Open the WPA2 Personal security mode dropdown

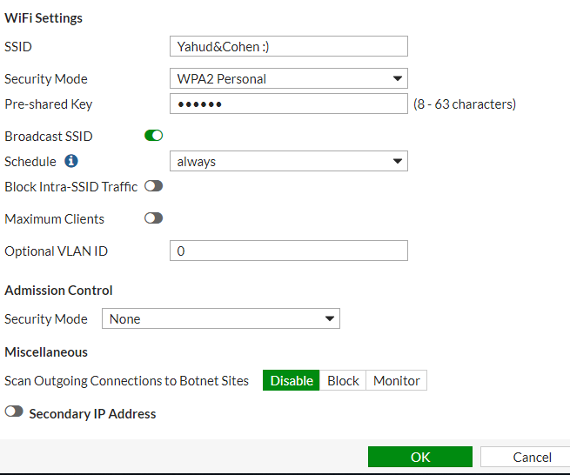pos(288,79)
